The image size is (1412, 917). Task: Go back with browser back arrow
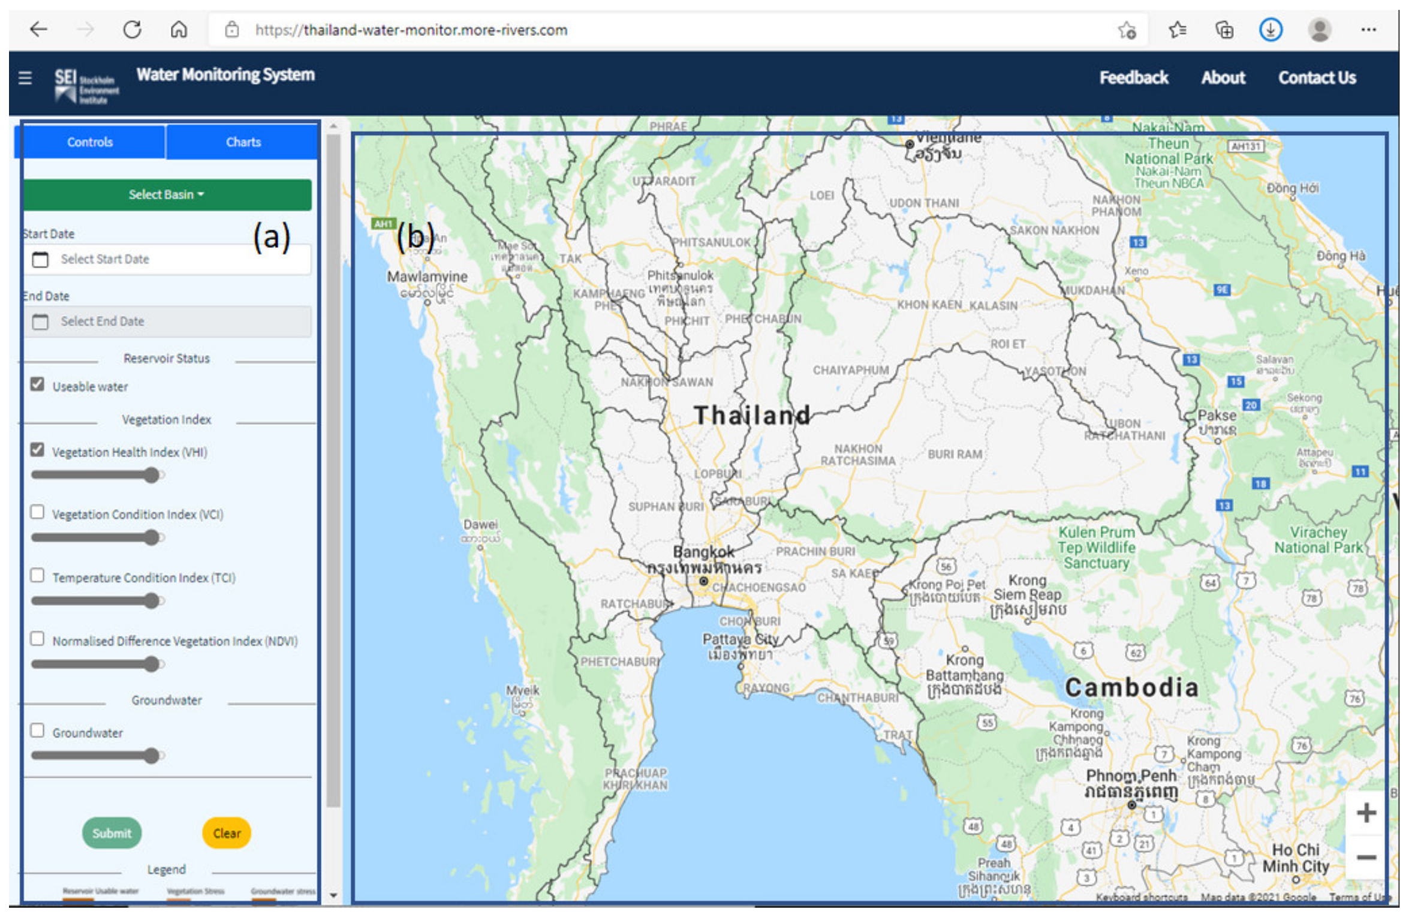click(x=38, y=29)
